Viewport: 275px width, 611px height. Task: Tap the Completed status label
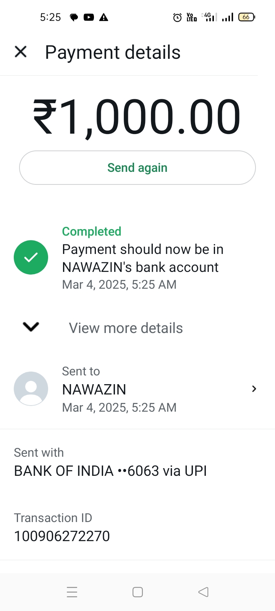point(92,231)
